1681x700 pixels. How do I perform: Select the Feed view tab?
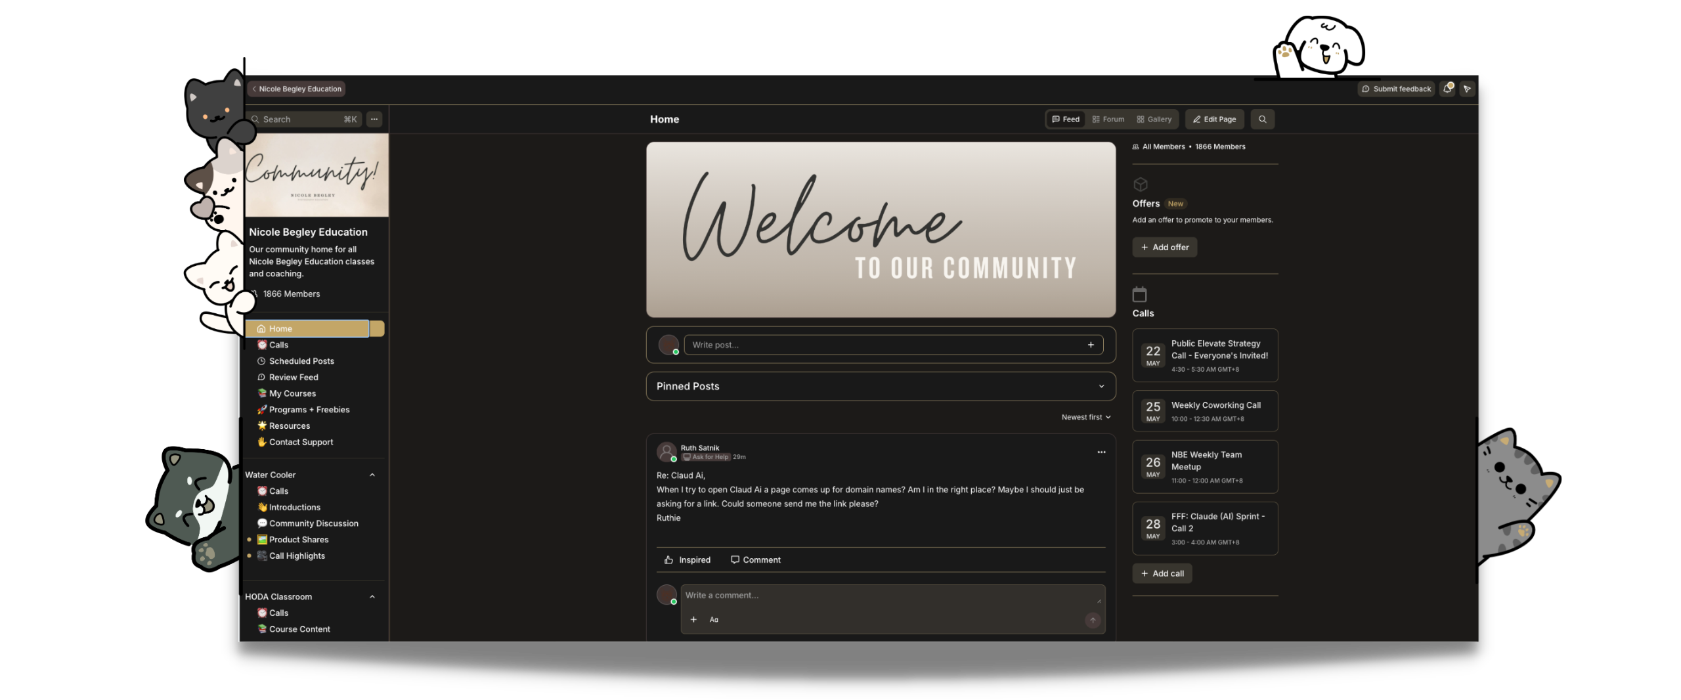(1066, 120)
